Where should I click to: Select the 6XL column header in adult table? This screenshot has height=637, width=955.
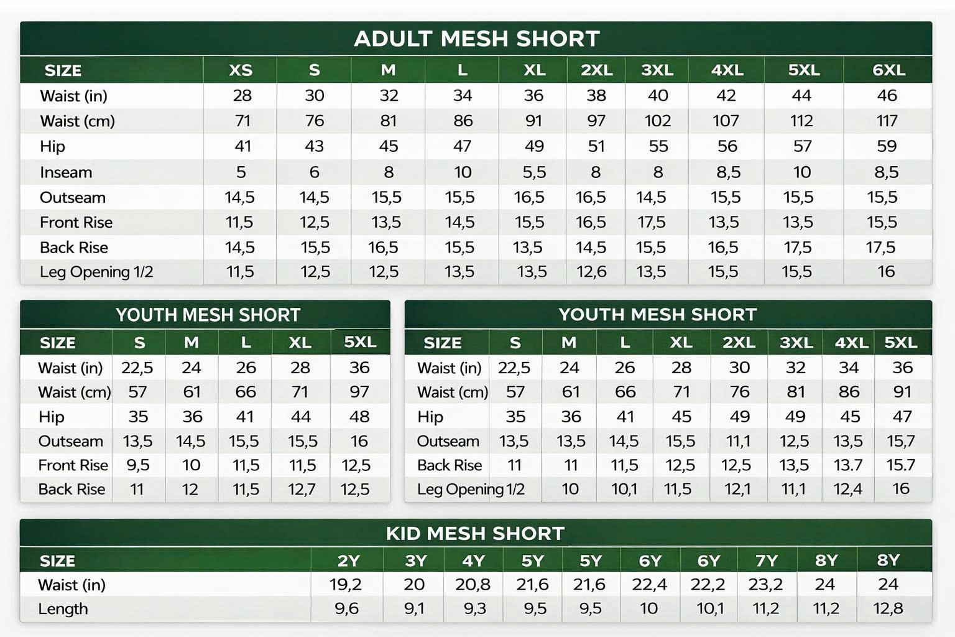pos(888,70)
